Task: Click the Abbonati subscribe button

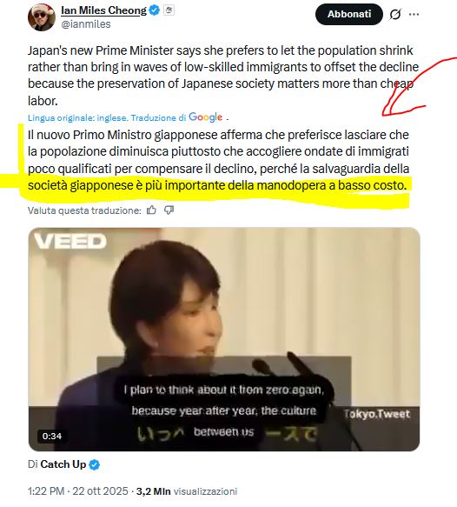Action: (x=349, y=14)
